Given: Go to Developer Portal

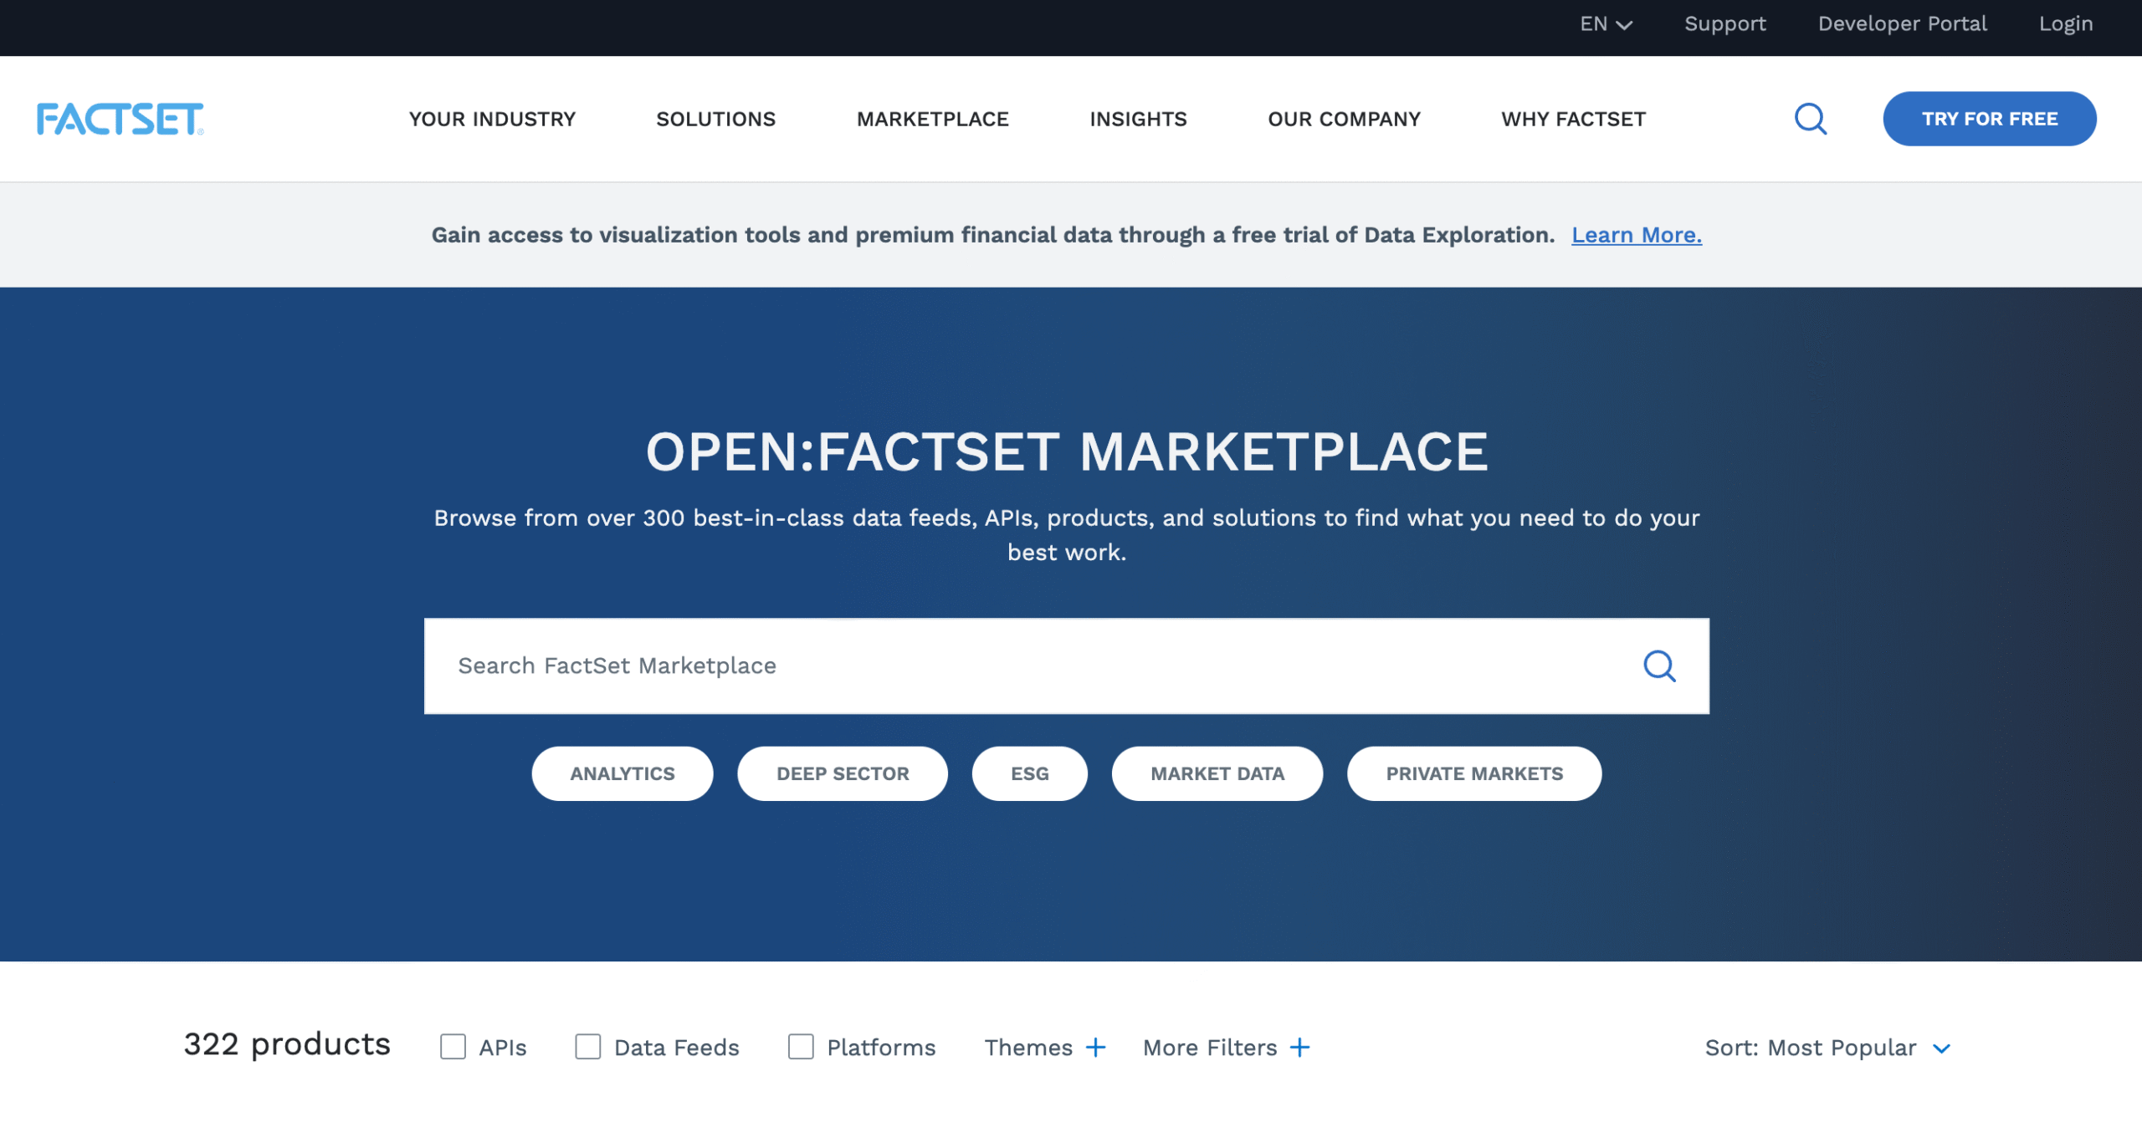Looking at the screenshot, I should click(1902, 24).
